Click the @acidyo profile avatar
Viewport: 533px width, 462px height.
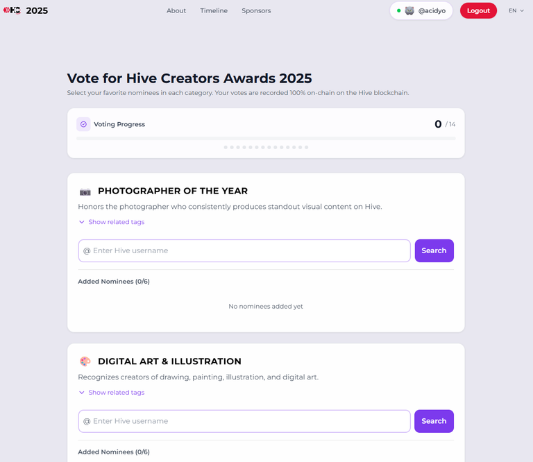(x=409, y=11)
